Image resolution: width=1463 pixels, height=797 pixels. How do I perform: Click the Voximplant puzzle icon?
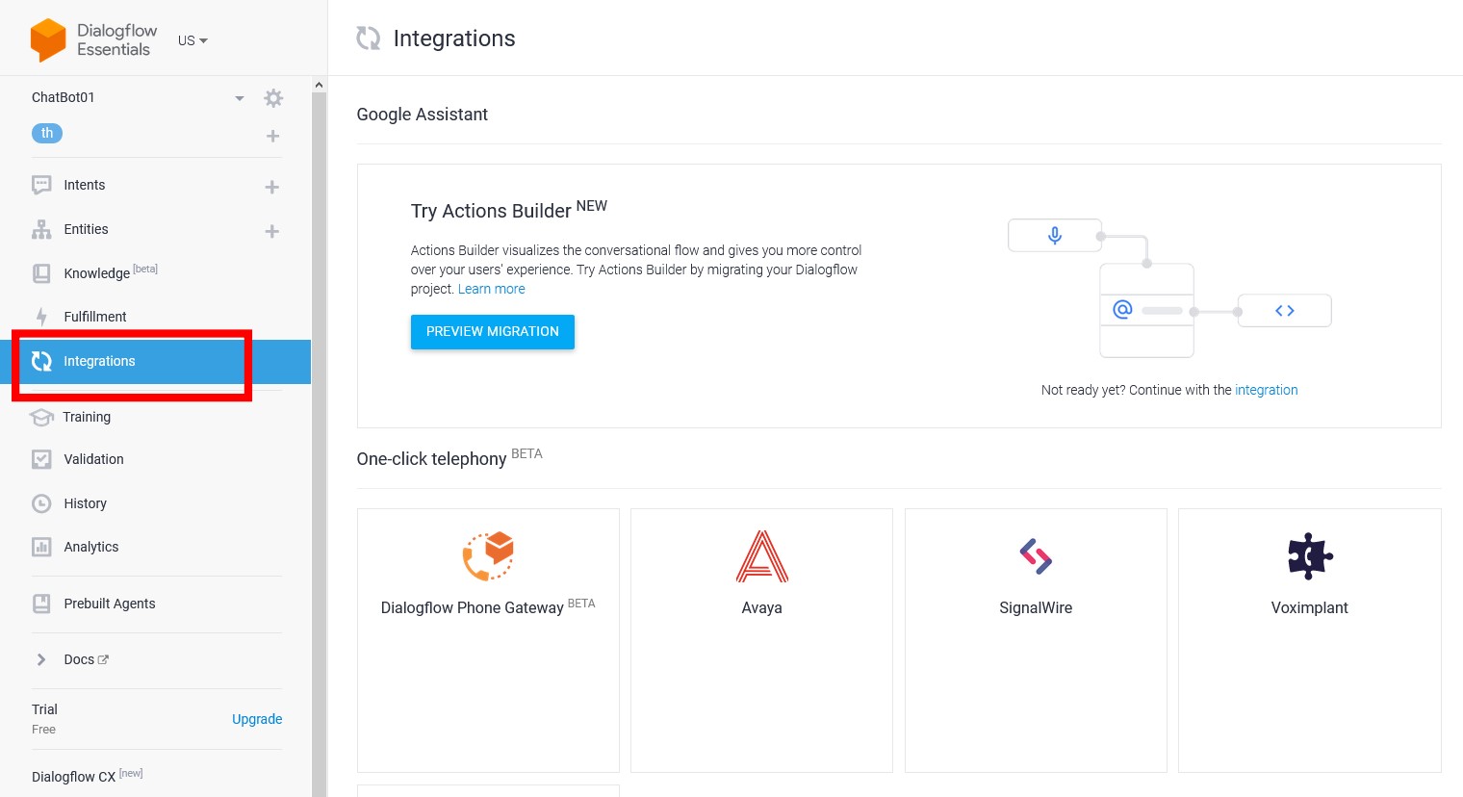point(1310,556)
